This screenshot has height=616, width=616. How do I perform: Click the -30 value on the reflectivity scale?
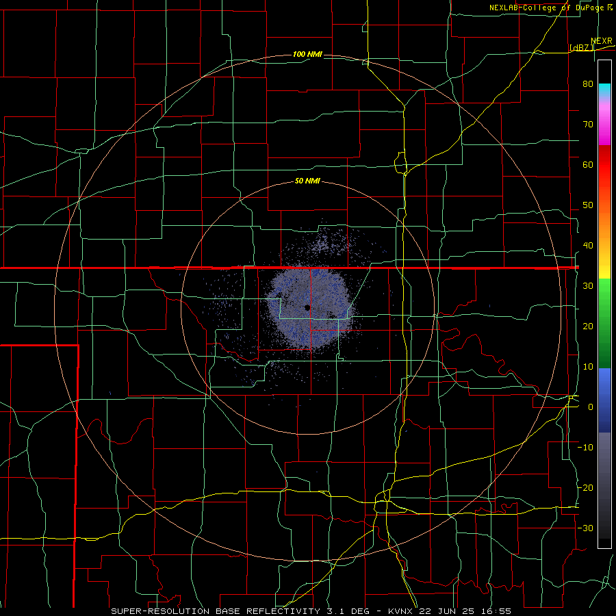pos(585,528)
